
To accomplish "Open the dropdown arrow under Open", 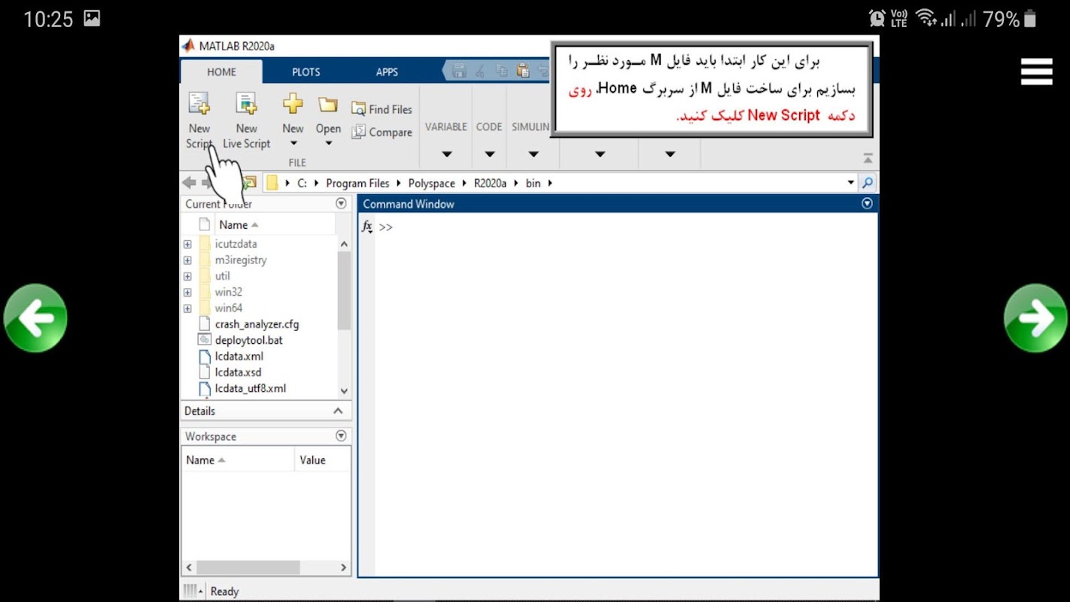I will [x=328, y=143].
